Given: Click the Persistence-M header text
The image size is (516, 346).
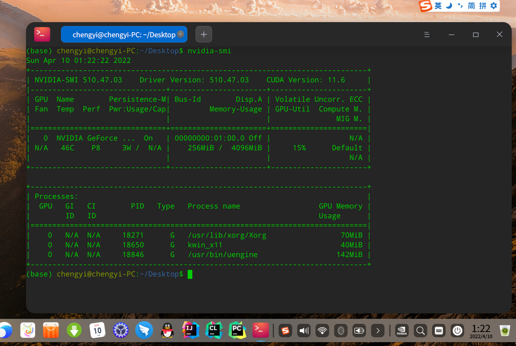Looking at the screenshot, I should coord(138,99).
